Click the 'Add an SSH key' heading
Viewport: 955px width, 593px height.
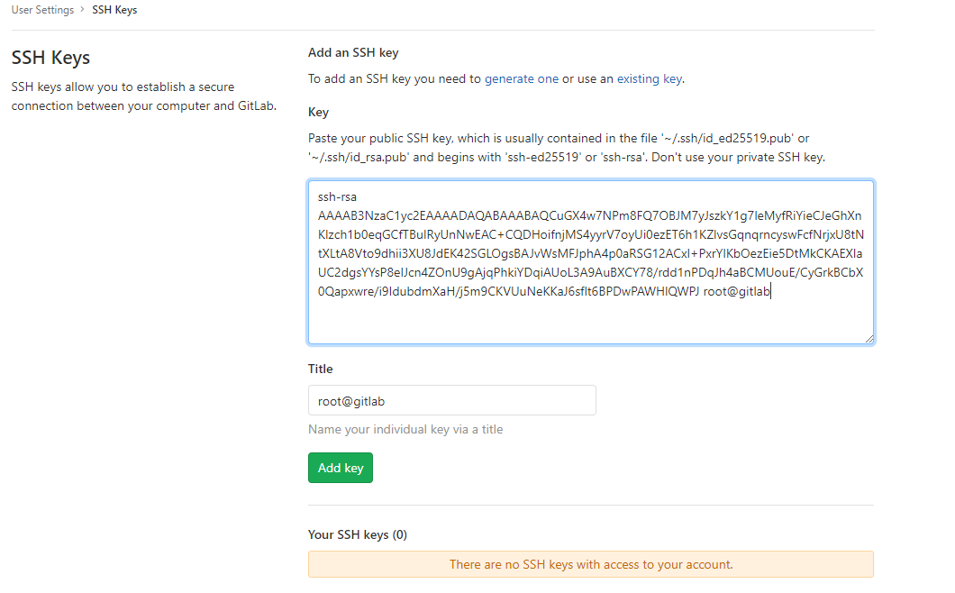click(353, 52)
